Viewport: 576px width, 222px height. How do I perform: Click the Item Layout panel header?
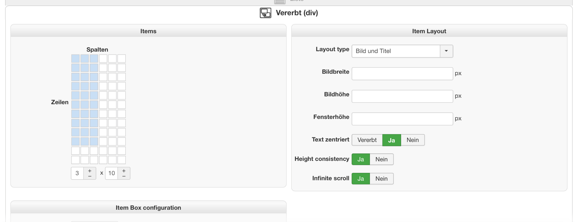(x=429, y=31)
